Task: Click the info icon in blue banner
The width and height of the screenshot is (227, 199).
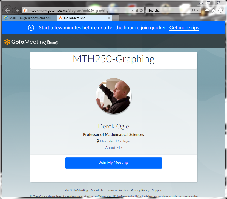Action: 31,28
